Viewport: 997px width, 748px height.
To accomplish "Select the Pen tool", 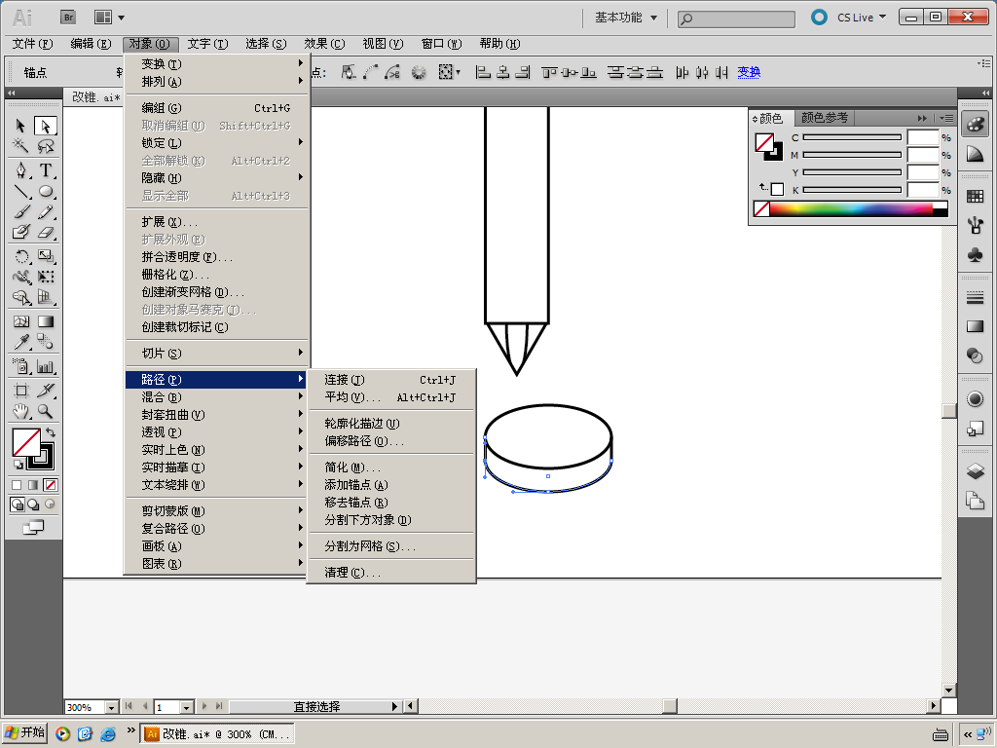I will click(20, 170).
